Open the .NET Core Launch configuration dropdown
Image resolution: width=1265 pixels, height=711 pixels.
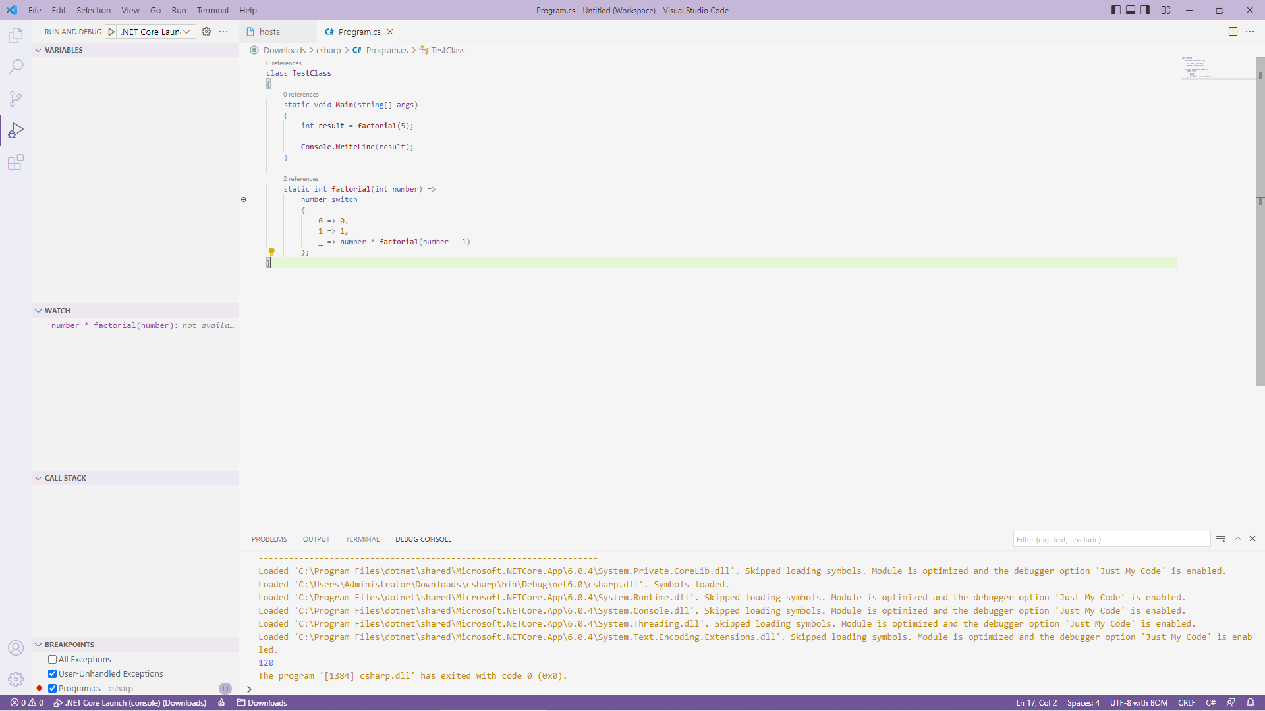(x=156, y=32)
